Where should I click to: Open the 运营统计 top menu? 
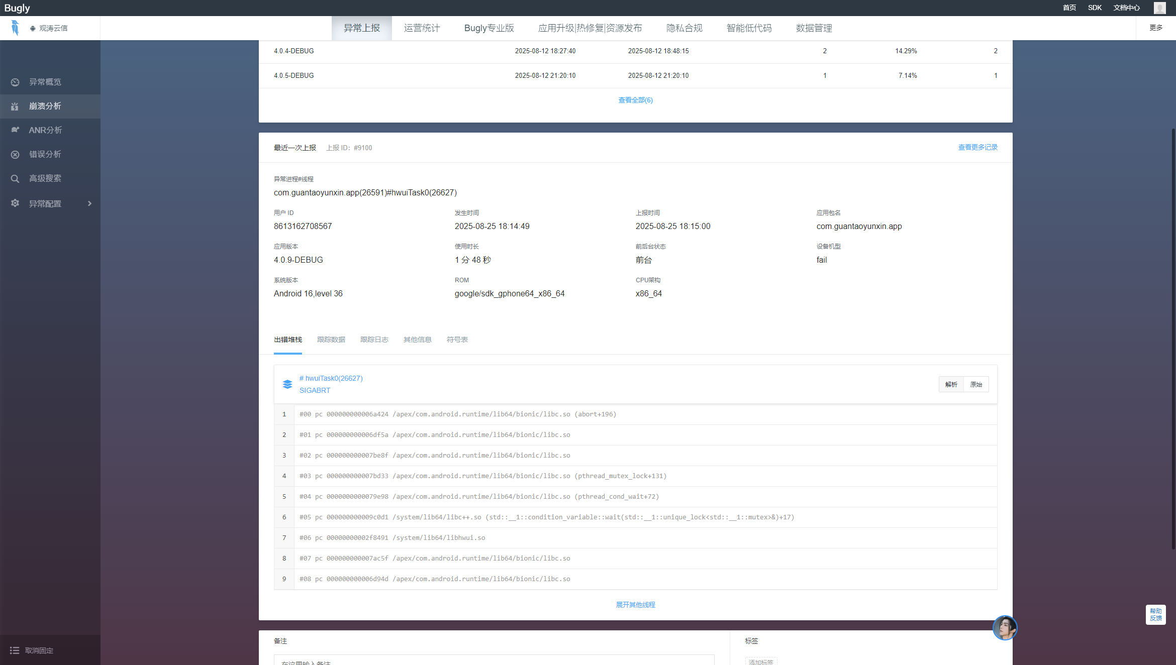coord(422,28)
